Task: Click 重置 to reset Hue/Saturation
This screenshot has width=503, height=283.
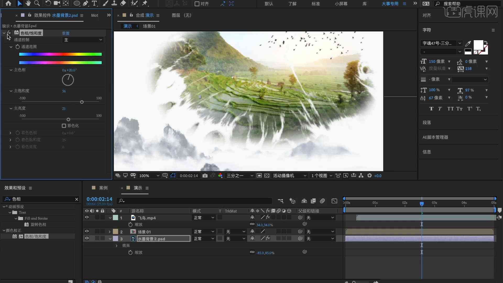Action: 66,33
